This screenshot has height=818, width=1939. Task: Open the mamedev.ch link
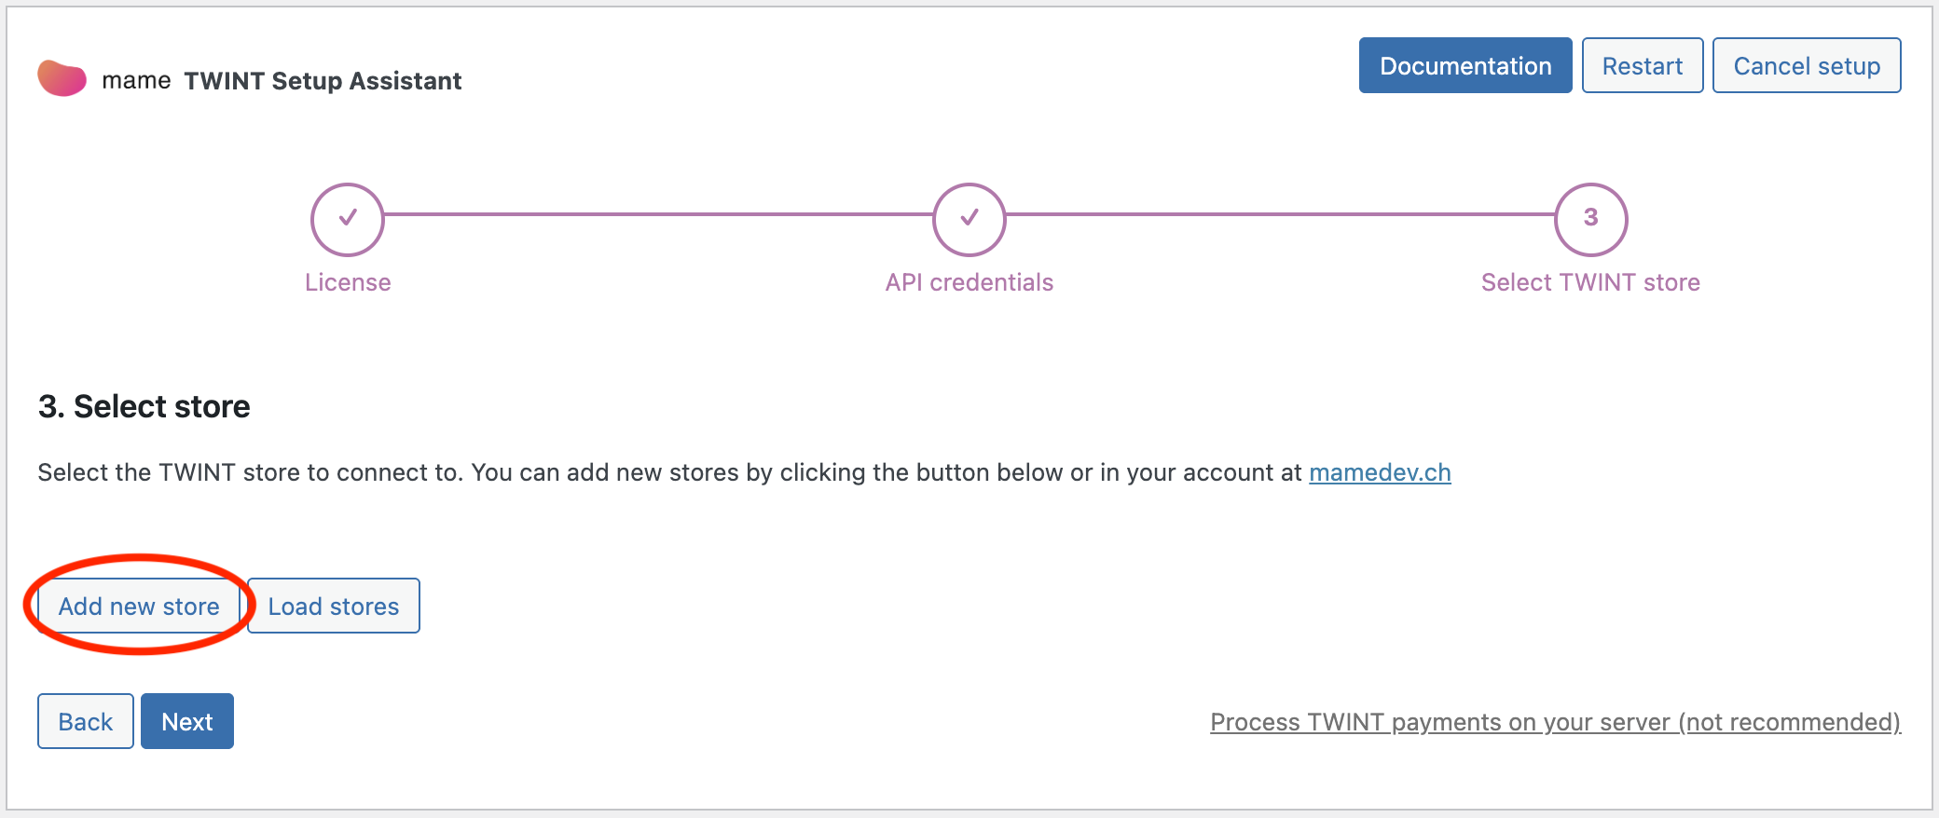pyautogui.click(x=1380, y=473)
